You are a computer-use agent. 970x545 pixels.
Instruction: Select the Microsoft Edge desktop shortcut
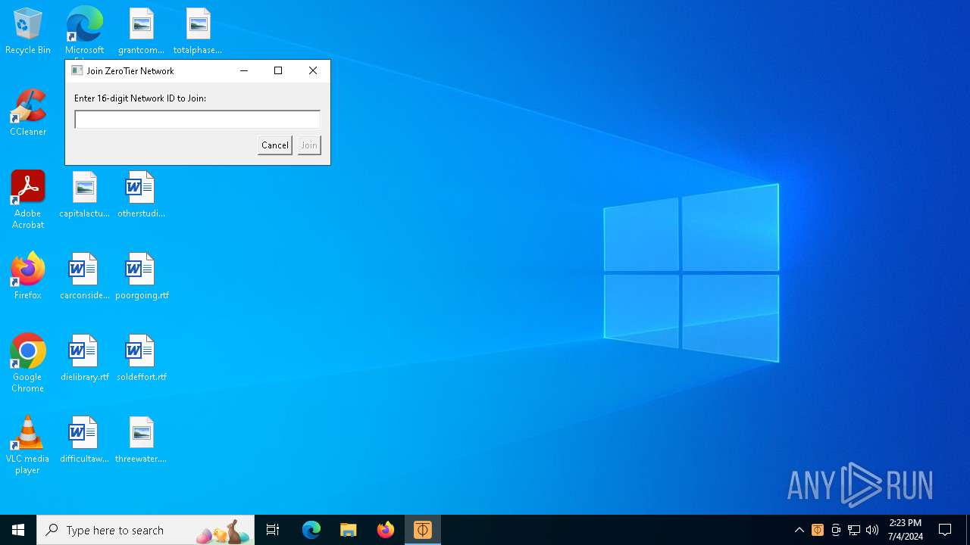click(x=84, y=31)
